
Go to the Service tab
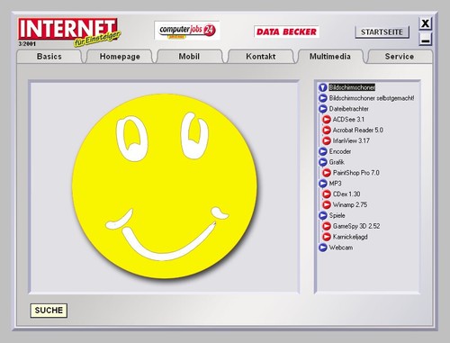[400, 57]
